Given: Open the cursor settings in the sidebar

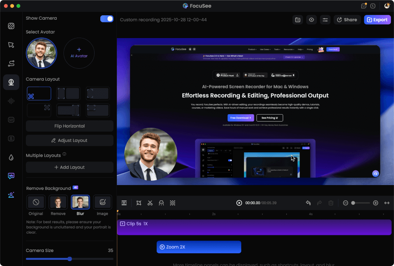Looking at the screenshot, I should [11, 45].
